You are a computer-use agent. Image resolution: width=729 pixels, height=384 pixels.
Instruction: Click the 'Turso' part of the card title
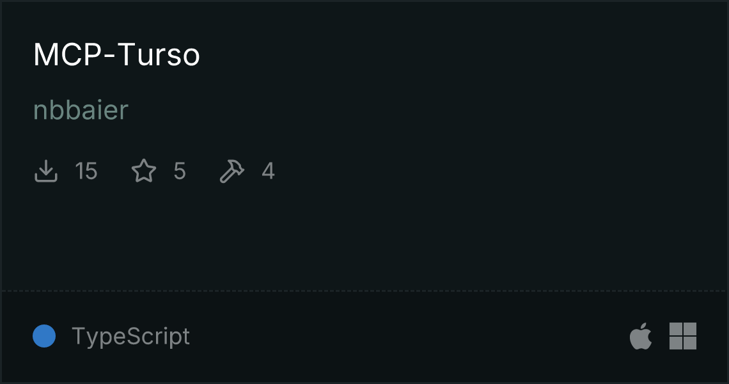159,54
